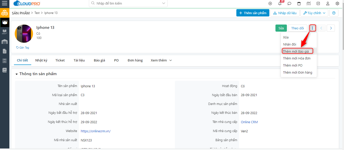Screen dimensions: 344x150
Task: Open the three-dot more actions button
Action: pyautogui.click(x=313, y=28)
